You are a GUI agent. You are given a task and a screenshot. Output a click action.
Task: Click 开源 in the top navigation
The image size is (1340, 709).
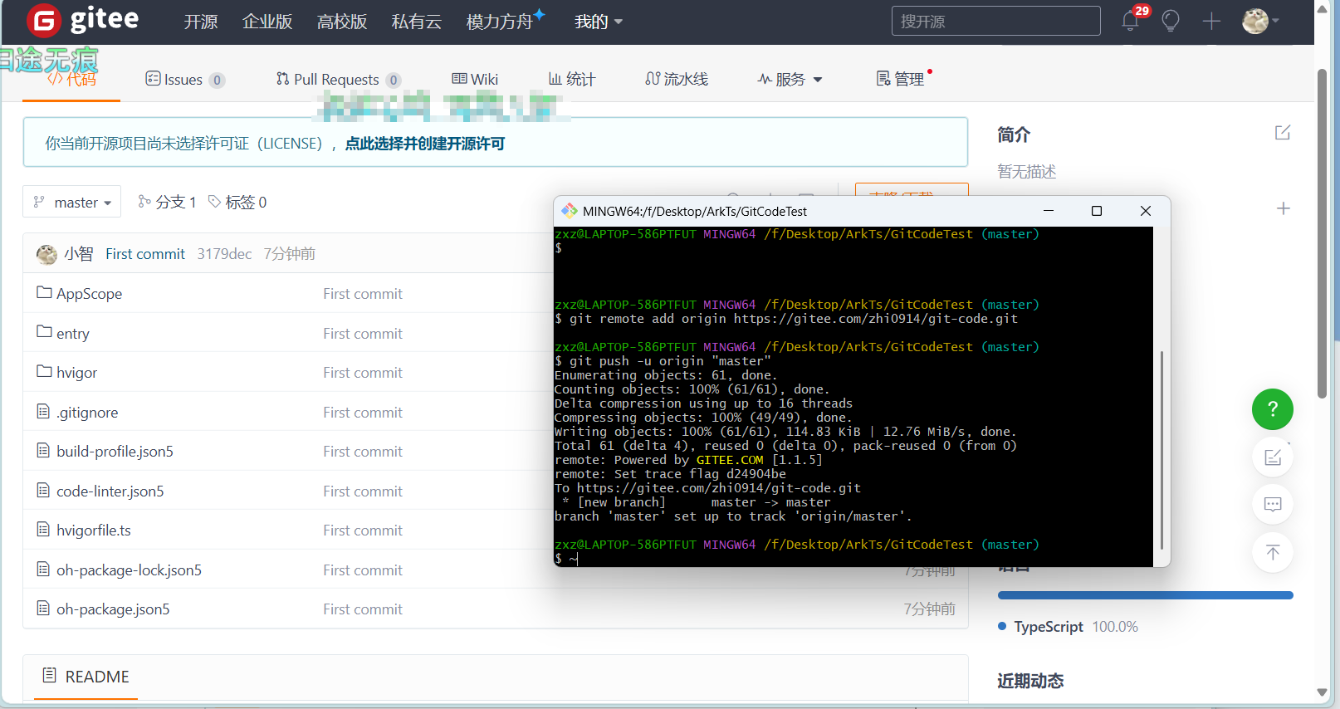coord(201,22)
